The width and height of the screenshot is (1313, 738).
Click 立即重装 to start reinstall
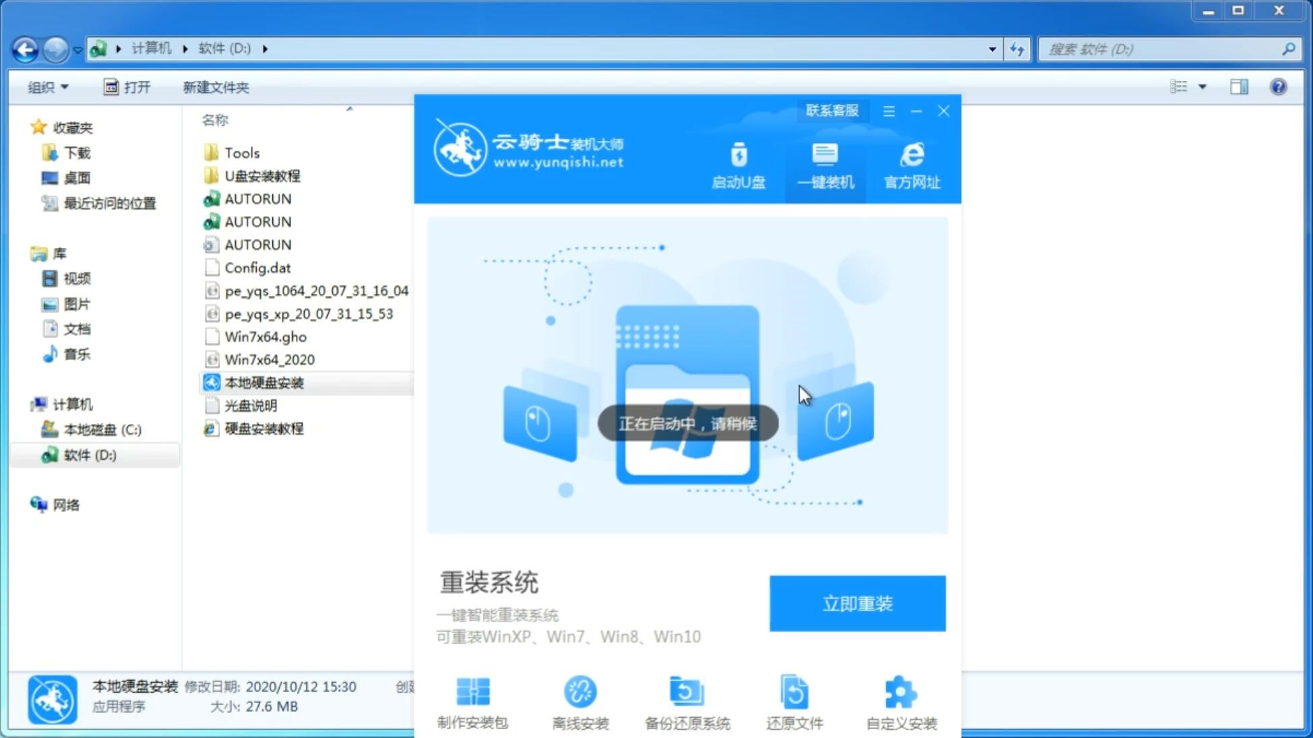point(857,604)
